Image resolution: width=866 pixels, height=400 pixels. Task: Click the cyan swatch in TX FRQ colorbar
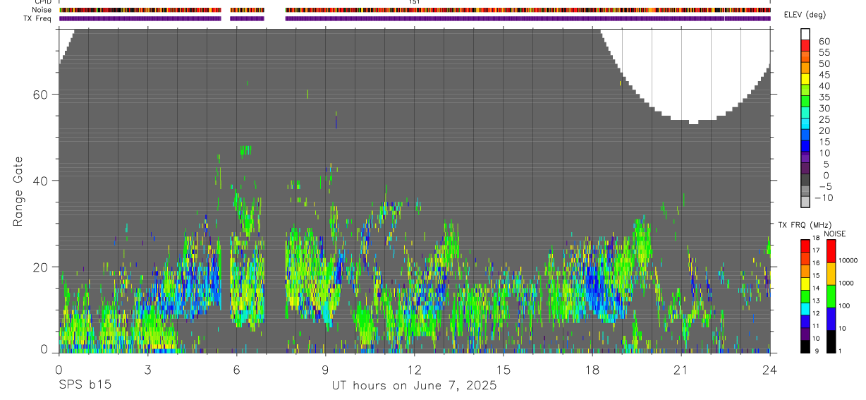point(805,310)
